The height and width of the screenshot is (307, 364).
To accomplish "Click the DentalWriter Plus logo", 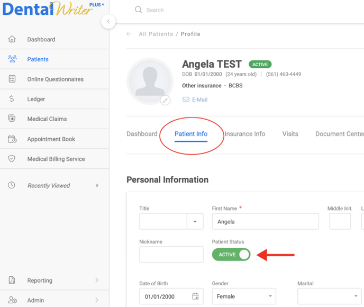I will click(x=53, y=9).
